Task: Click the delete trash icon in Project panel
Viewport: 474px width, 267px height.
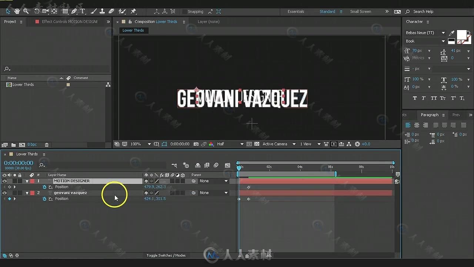Action: coord(47,145)
